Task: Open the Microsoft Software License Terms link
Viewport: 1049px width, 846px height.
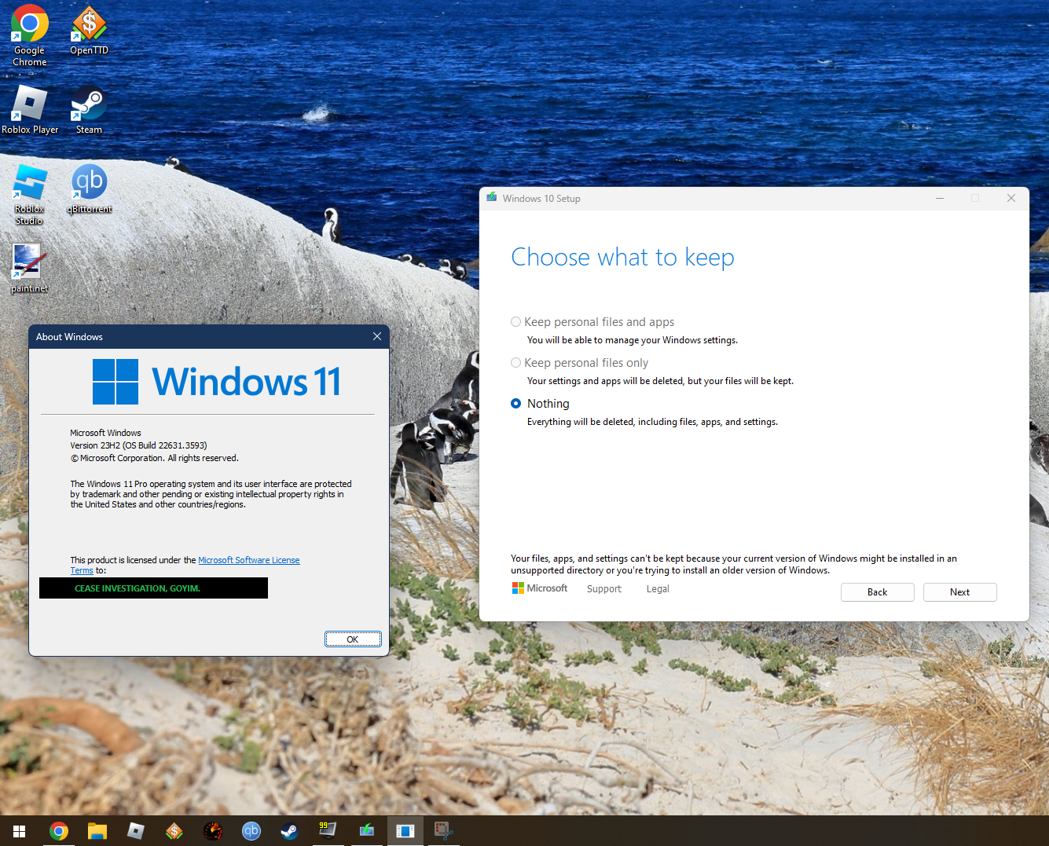Action: pos(248,560)
